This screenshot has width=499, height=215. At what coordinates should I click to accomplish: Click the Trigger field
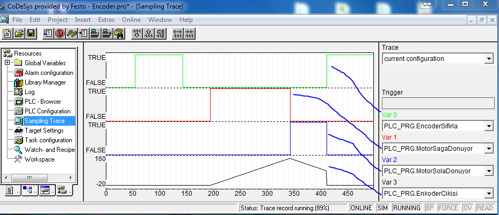click(x=438, y=103)
